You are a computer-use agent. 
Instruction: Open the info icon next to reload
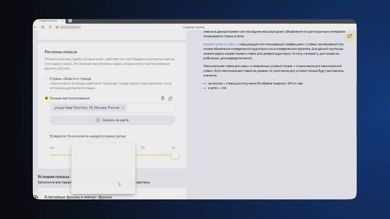click(43, 27)
